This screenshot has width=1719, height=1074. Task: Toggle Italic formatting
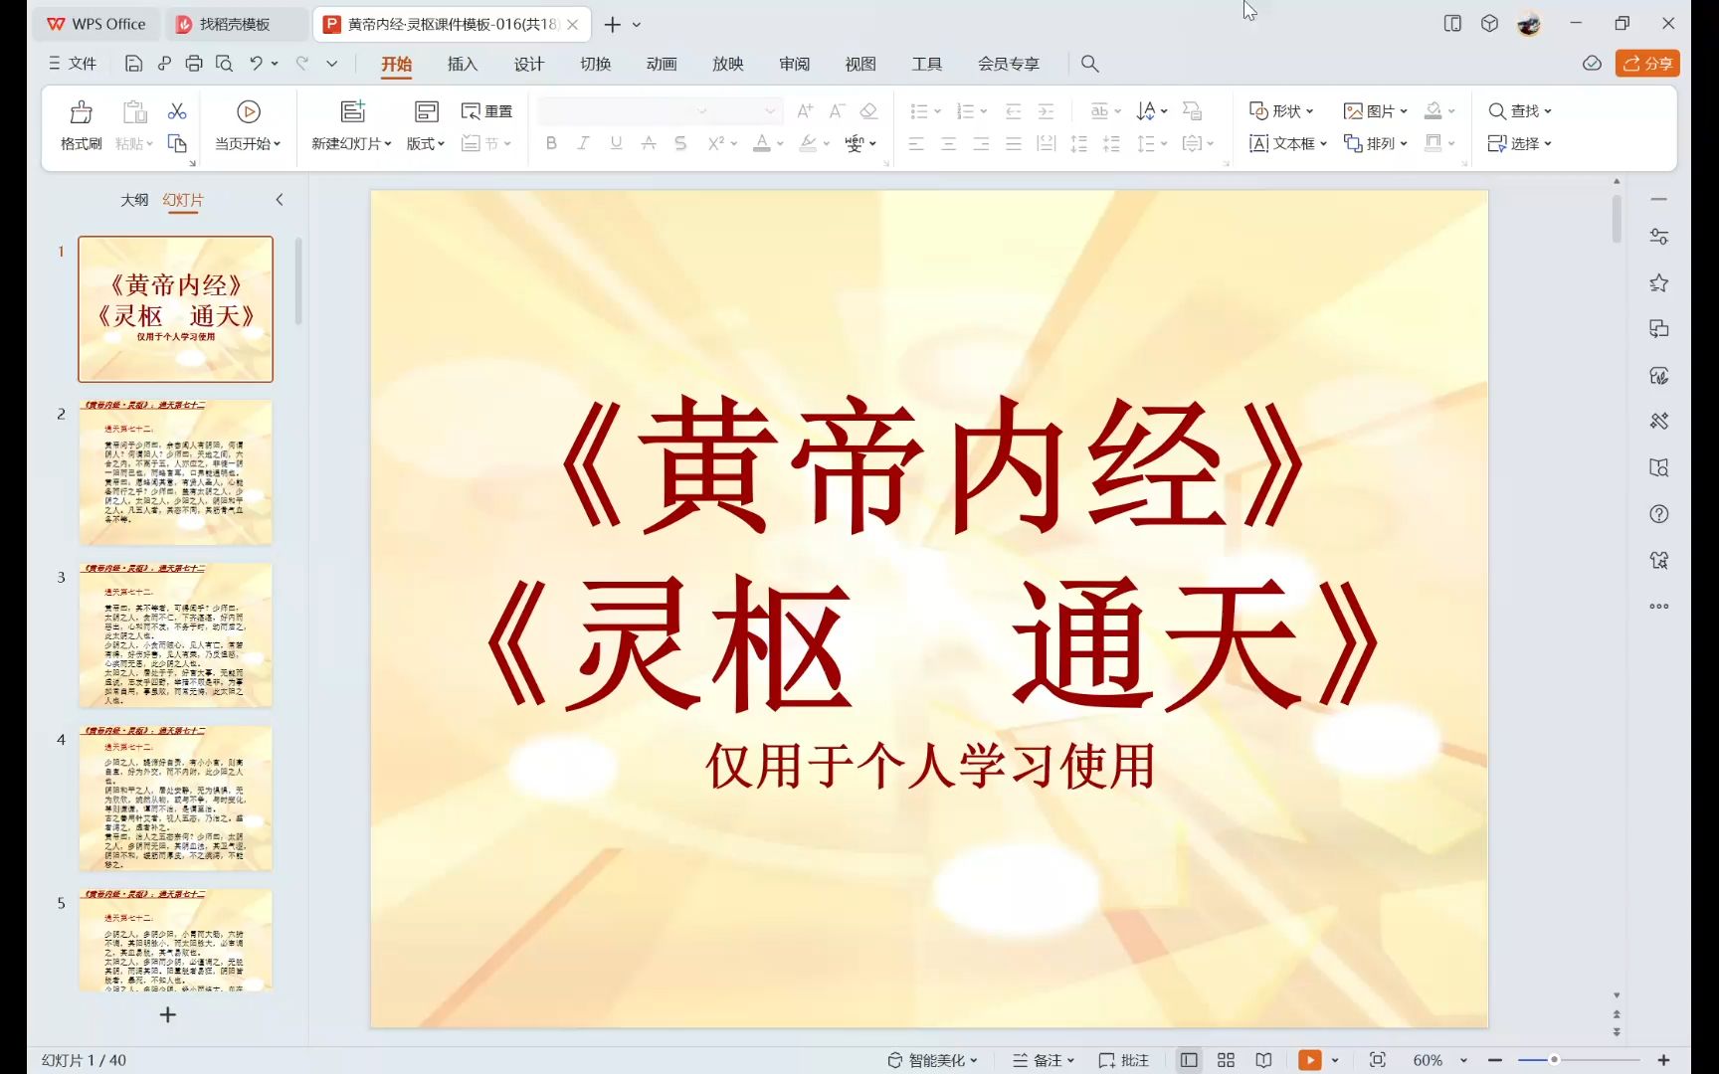pyautogui.click(x=583, y=143)
